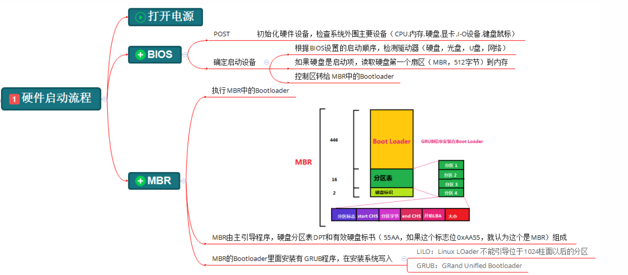Image resolution: width=628 pixels, height=275 pixels.
Task: Select the 如果硬盘是启动项 subtopic
Action: coord(401,62)
